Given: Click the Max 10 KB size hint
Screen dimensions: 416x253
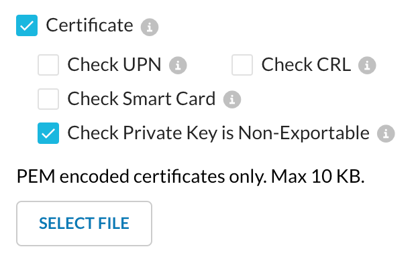Looking at the screenshot, I should pos(318,177).
